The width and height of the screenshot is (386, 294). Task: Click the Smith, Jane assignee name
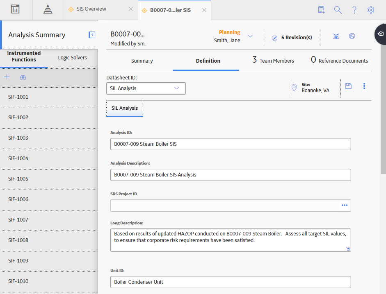pos(227,40)
